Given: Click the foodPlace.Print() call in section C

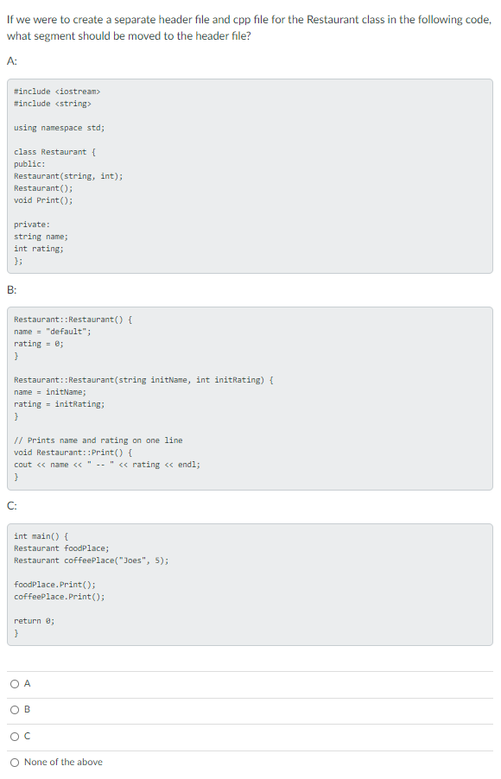Looking at the screenshot, I should [x=56, y=582].
